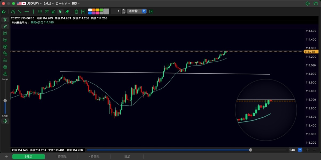Add a new chart tab with plus
Image resolution: width=321 pixels, height=160 pixels.
click(6, 157)
